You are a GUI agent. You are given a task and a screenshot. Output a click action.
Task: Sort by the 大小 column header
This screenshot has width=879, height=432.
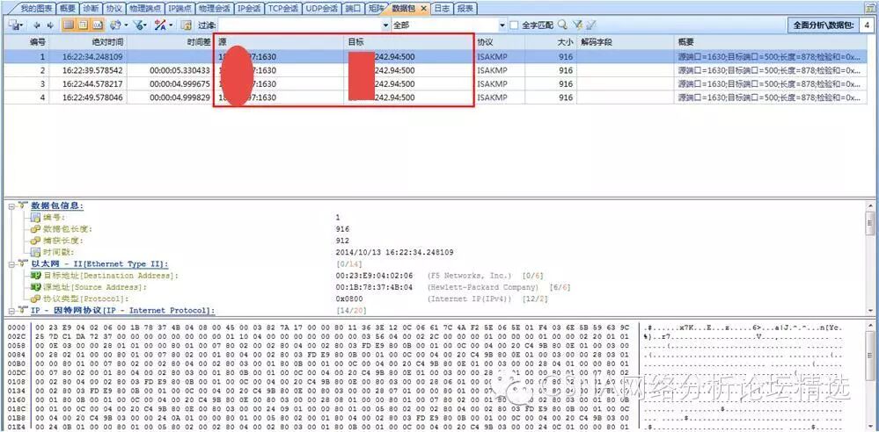551,42
